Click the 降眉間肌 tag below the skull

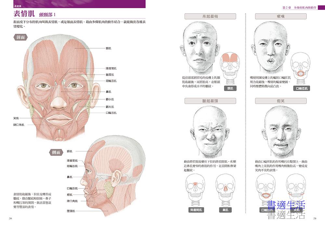tap(196, 210)
